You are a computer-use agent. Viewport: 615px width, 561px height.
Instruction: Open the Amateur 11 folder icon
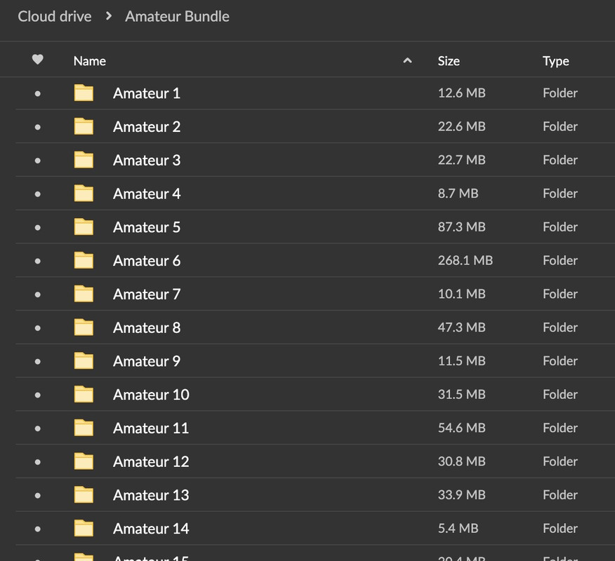84,428
